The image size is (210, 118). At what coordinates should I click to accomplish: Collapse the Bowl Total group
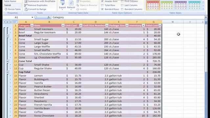point(8,36)
